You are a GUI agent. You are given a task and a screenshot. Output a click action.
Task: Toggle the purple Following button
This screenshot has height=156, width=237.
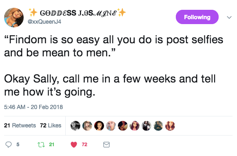tap(197, 17)
